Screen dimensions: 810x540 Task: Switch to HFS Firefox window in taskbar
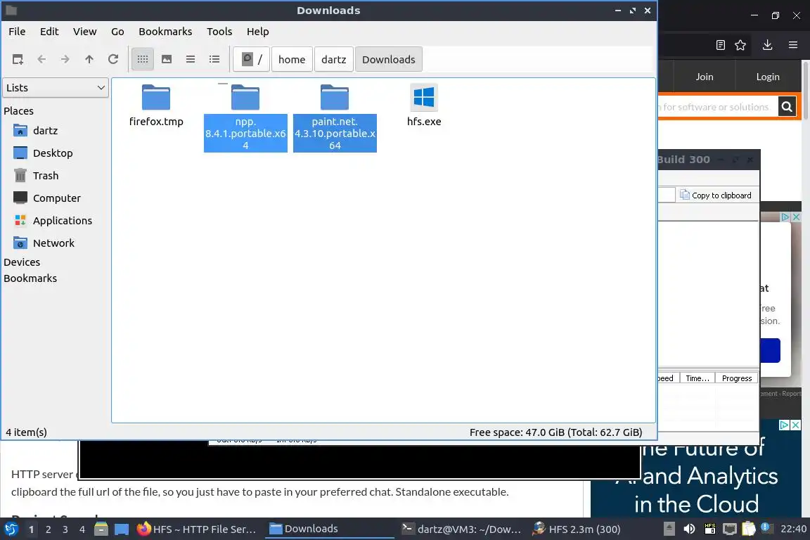198,529
